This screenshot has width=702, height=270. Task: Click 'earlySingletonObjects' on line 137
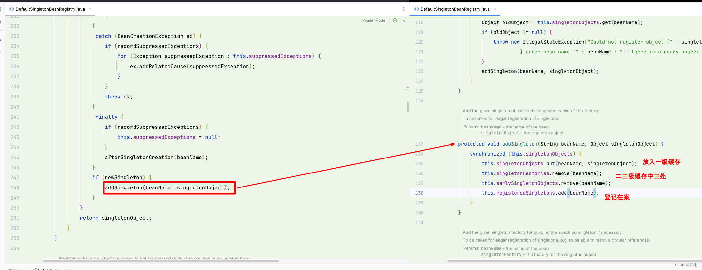[527, 183]
